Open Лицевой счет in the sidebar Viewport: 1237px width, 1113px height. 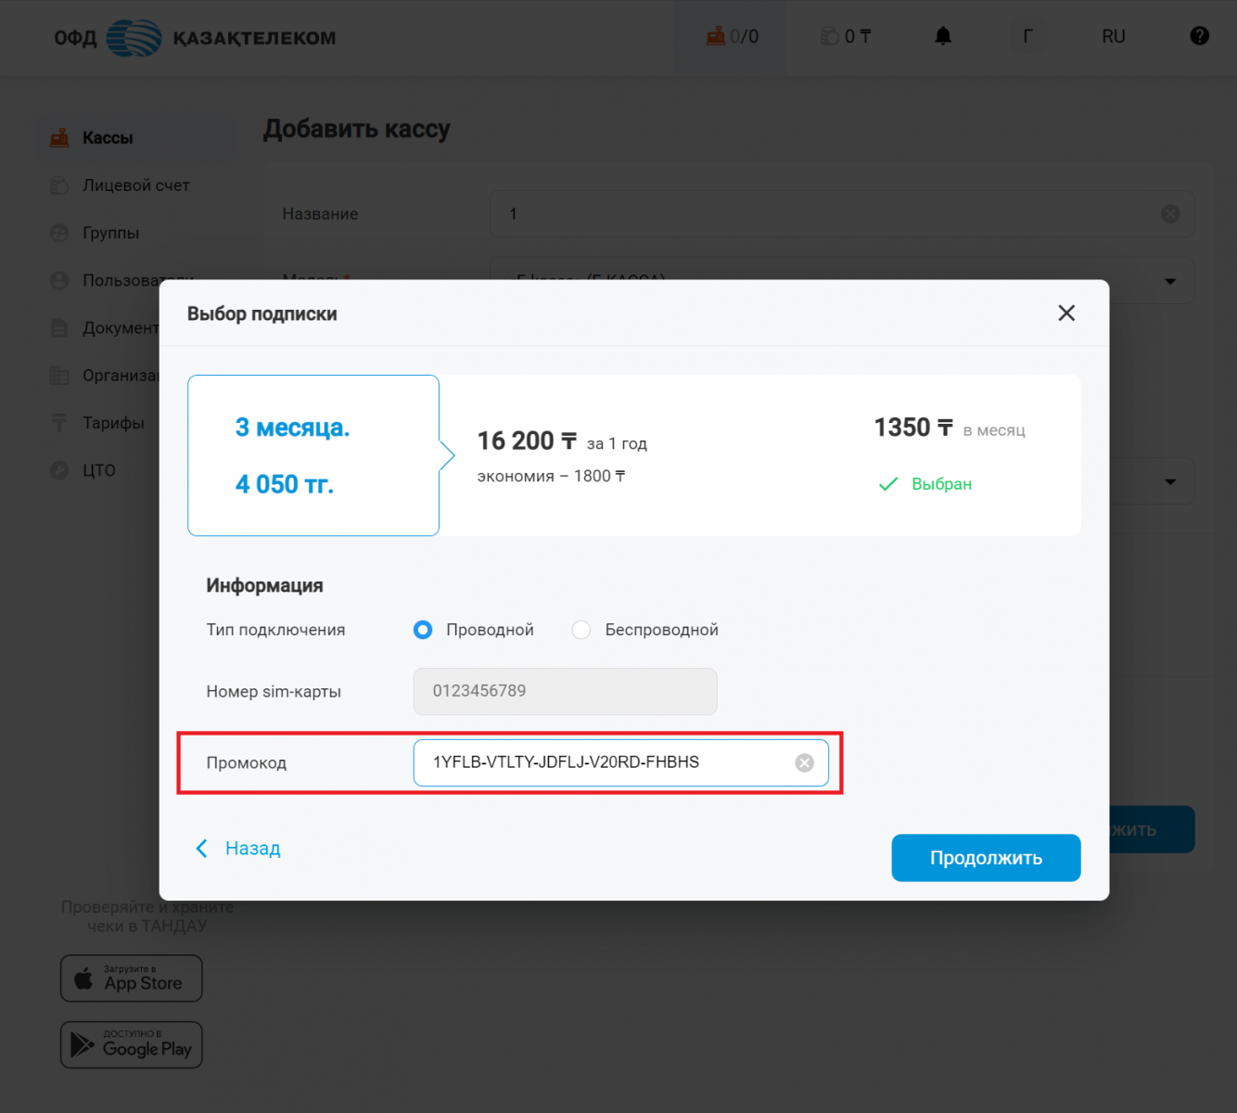136,185
